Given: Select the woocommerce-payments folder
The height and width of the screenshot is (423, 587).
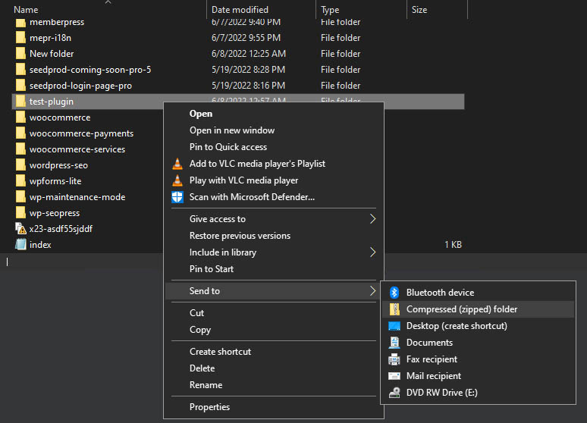Looking at the screenshot, I should (x=81, y=133).
